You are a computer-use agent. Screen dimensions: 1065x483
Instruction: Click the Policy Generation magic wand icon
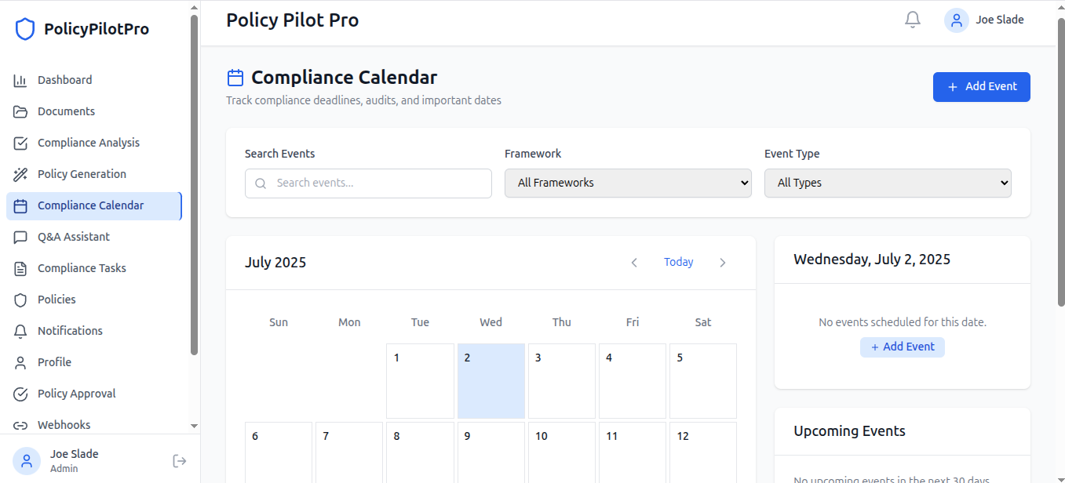click(20, 174)
